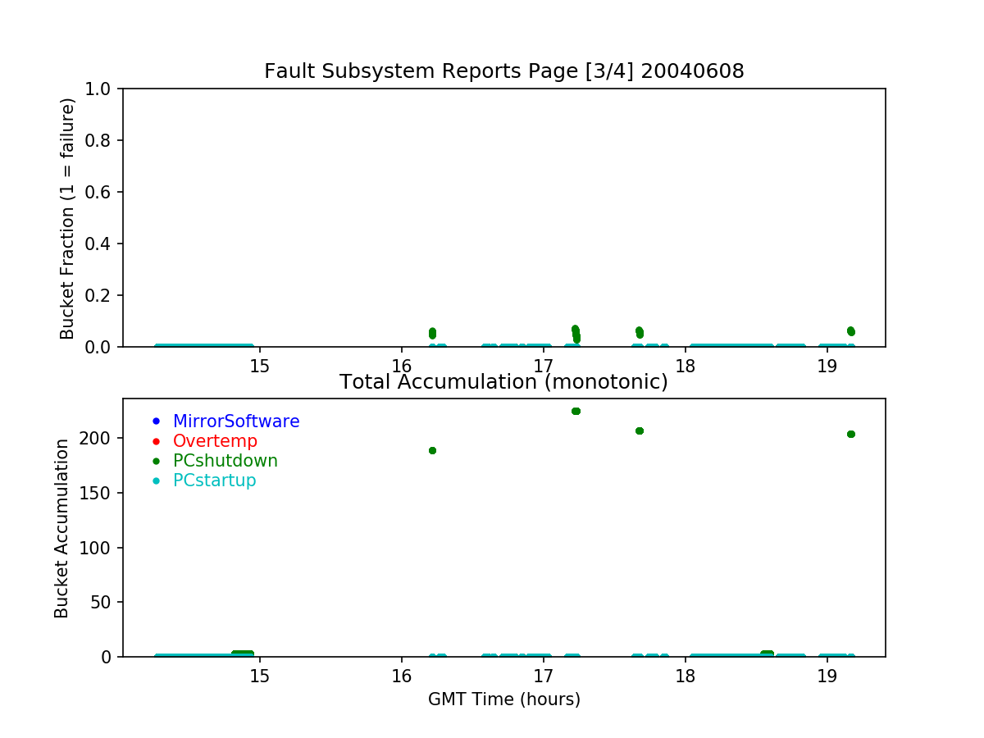Click the red Overtemp legend marker
984x738 pixels.
click(156, 441)
